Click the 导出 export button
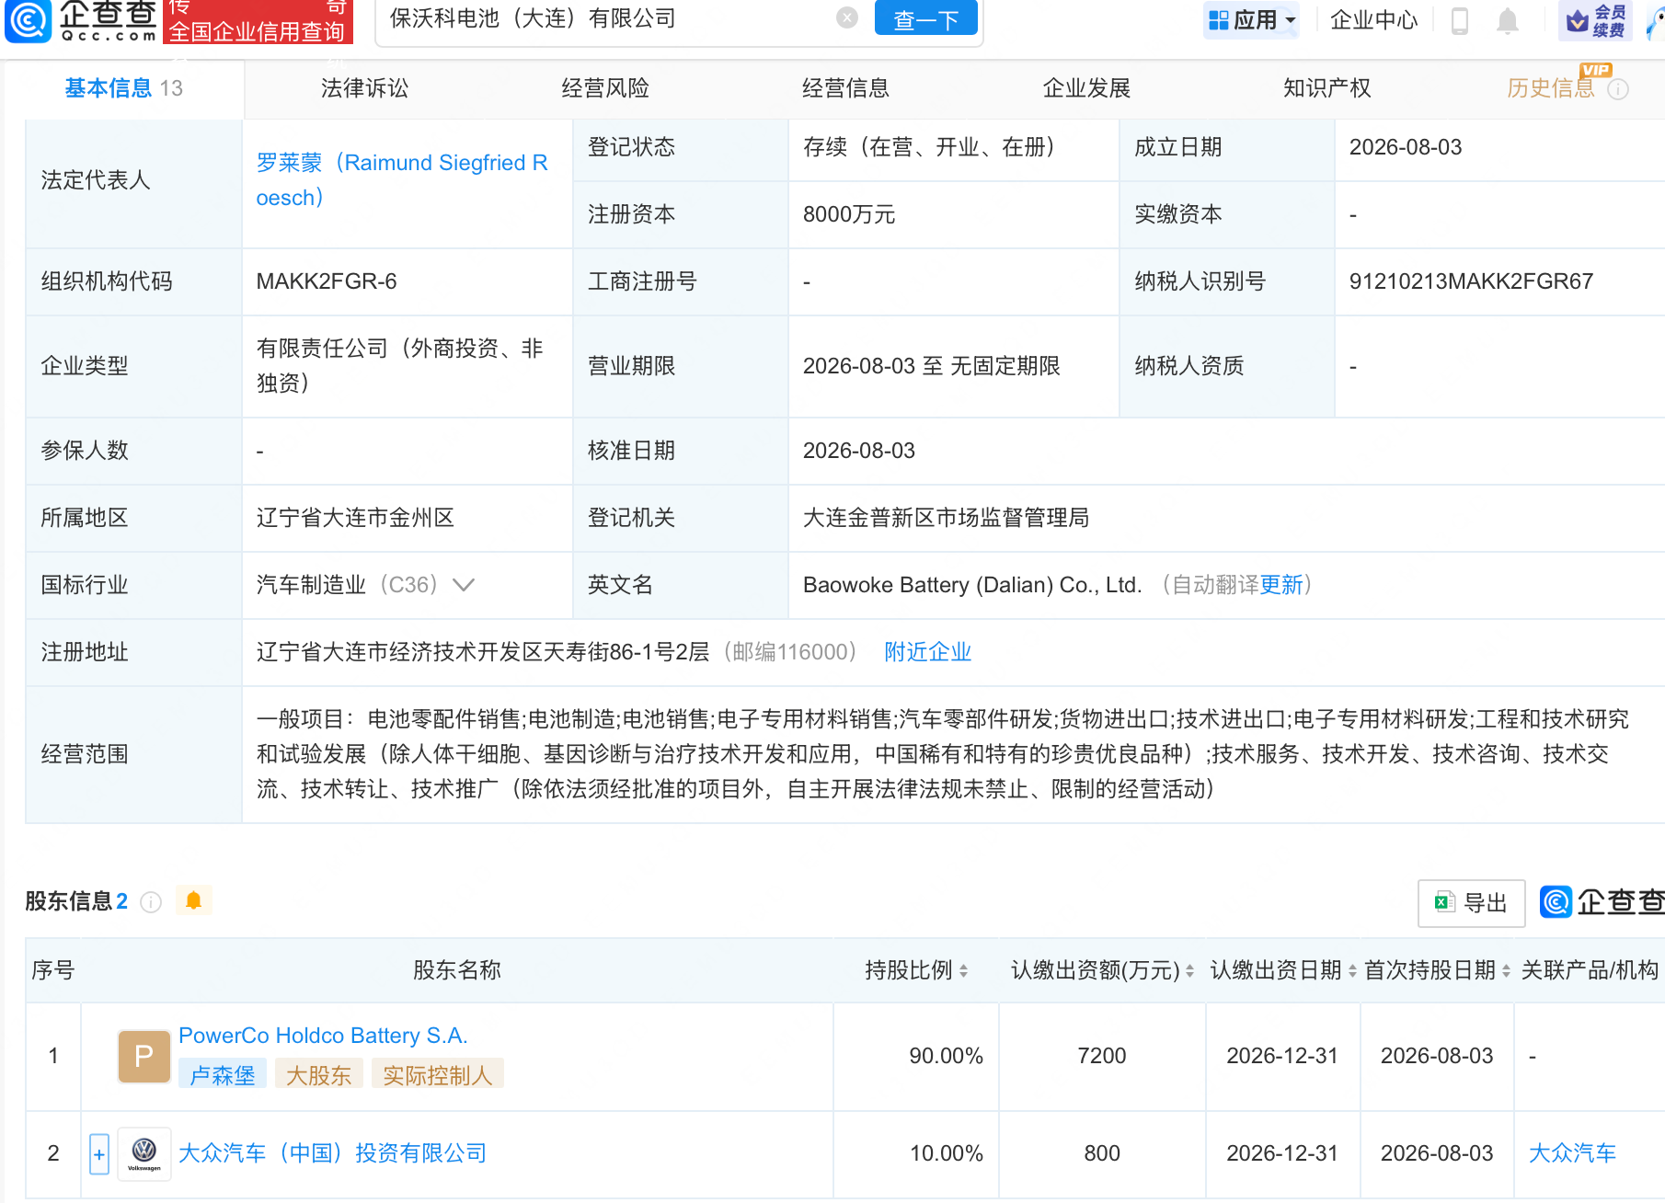The height and width of the screenshot is (1203, 1665). [x=1471, y=903]
